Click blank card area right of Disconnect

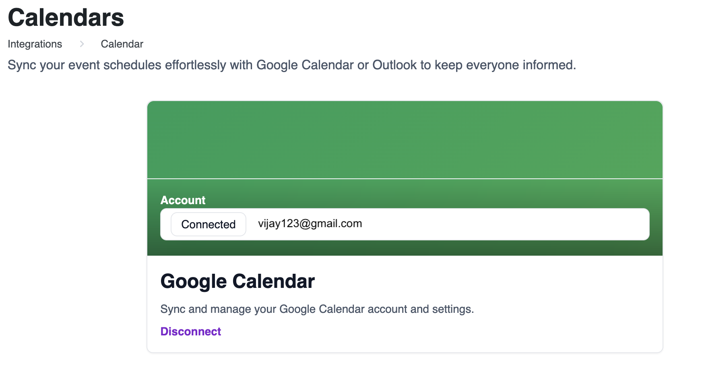(x=443, y=331)
